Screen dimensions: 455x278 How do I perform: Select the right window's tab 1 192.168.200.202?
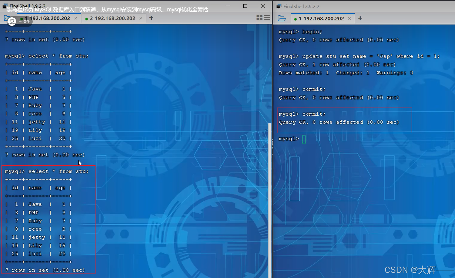pyautogui.click(x=323, y=19)
